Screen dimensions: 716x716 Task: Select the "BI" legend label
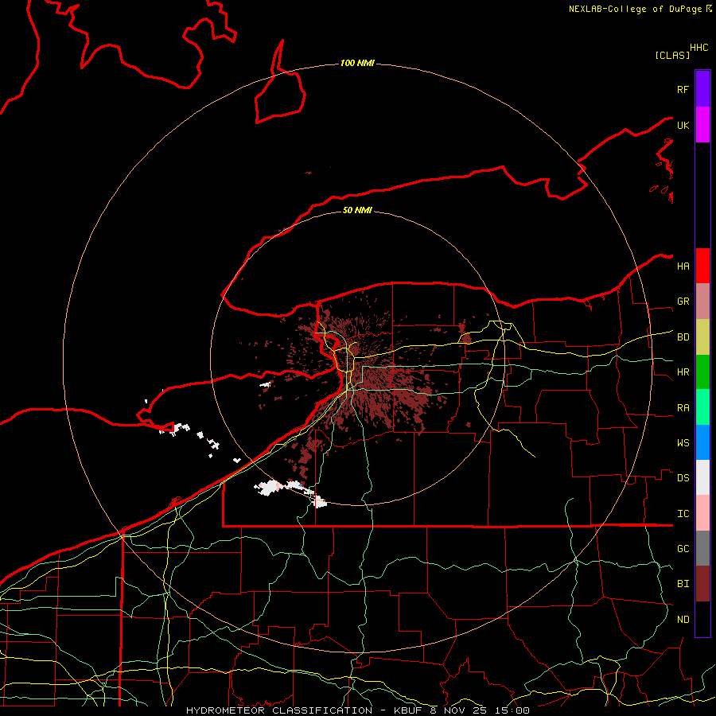tap(683, 584)
